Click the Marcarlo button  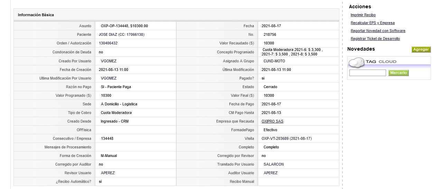[398, 73]
